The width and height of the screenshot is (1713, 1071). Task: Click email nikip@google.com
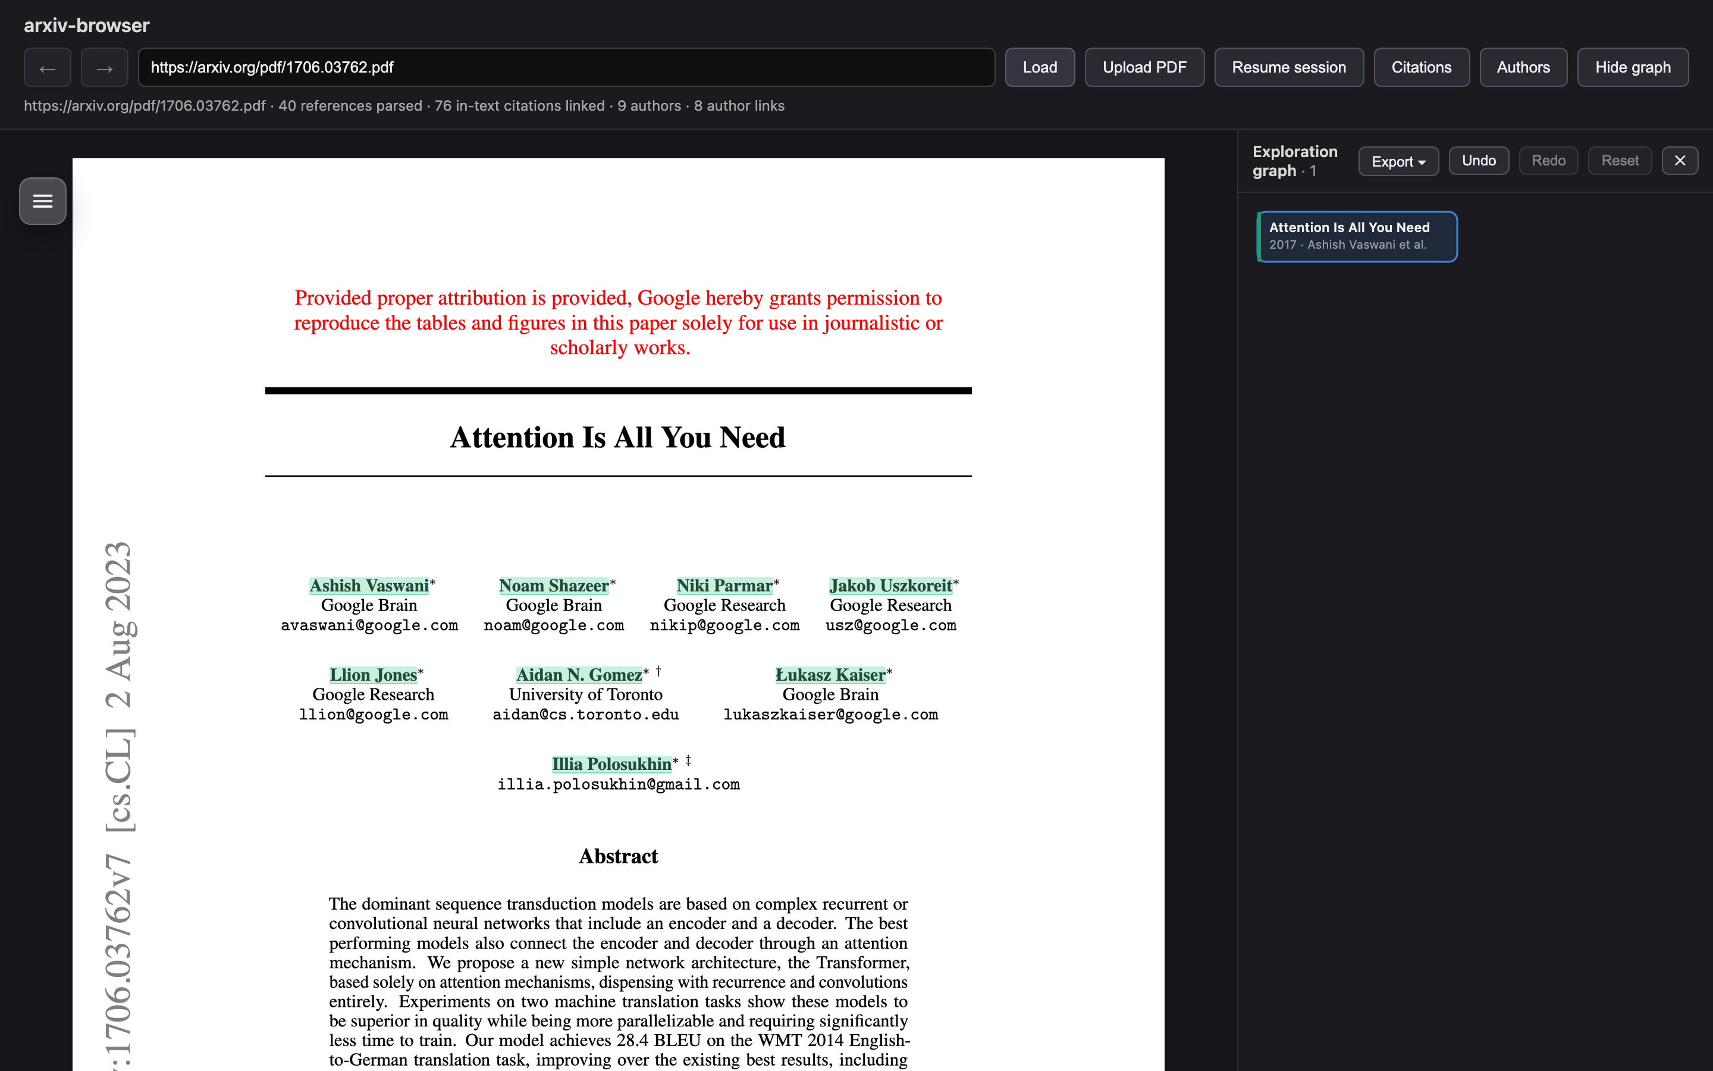(x=724, y=625)
